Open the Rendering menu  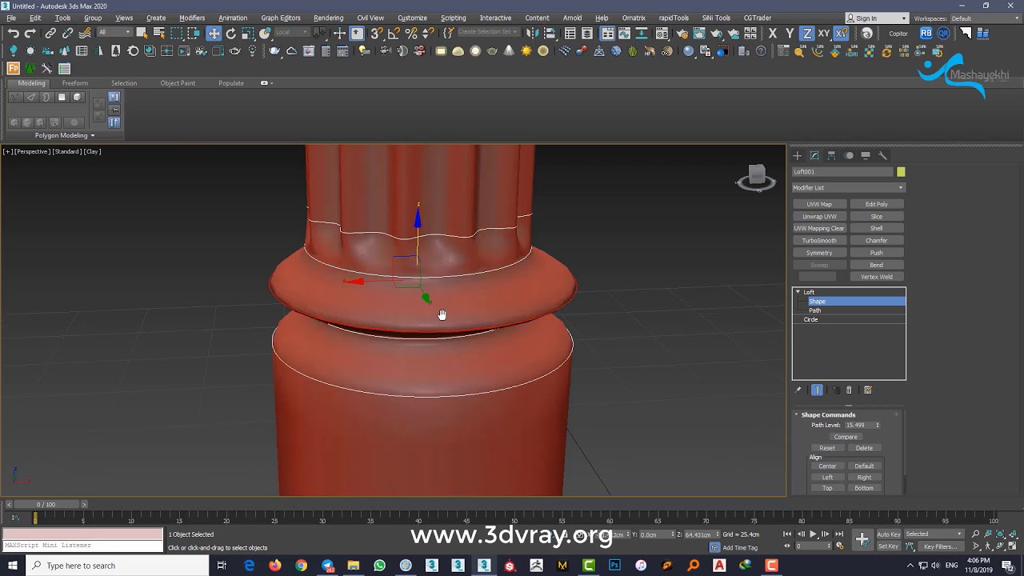click(328, 18)
